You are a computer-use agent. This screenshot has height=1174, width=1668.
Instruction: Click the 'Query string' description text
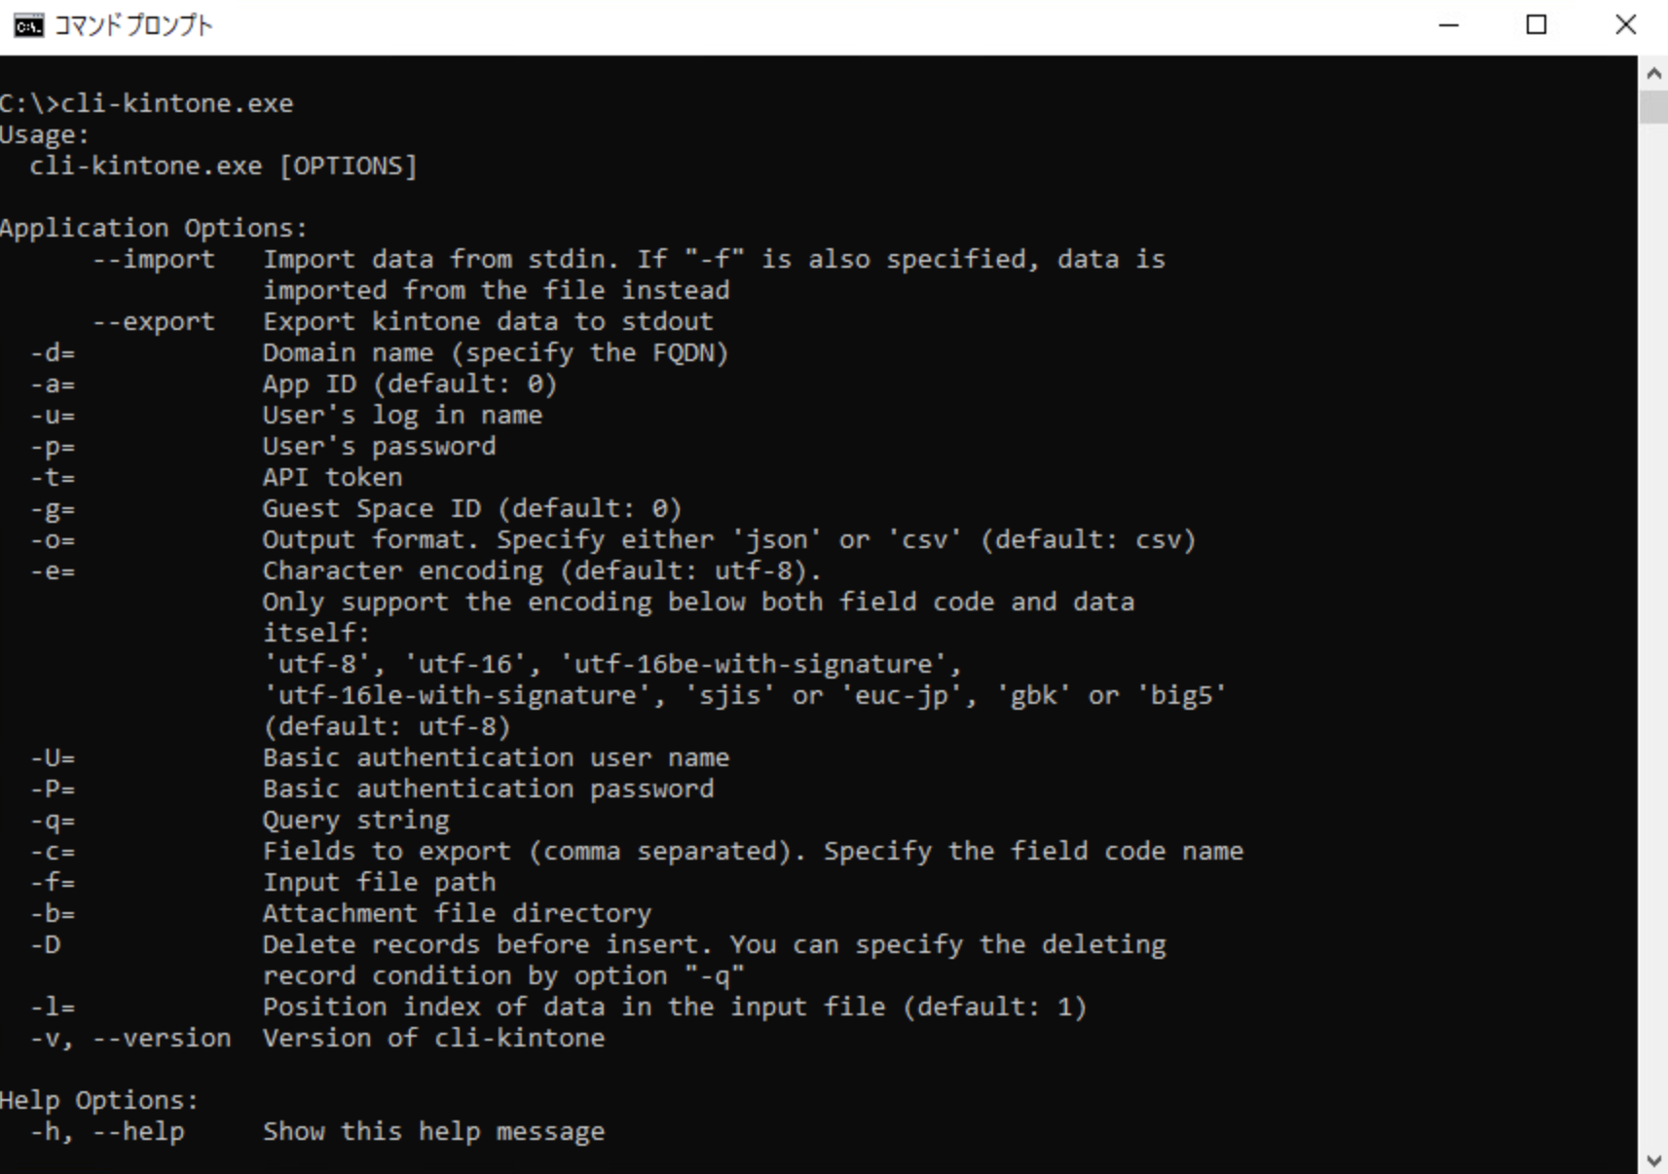point(355,821)
